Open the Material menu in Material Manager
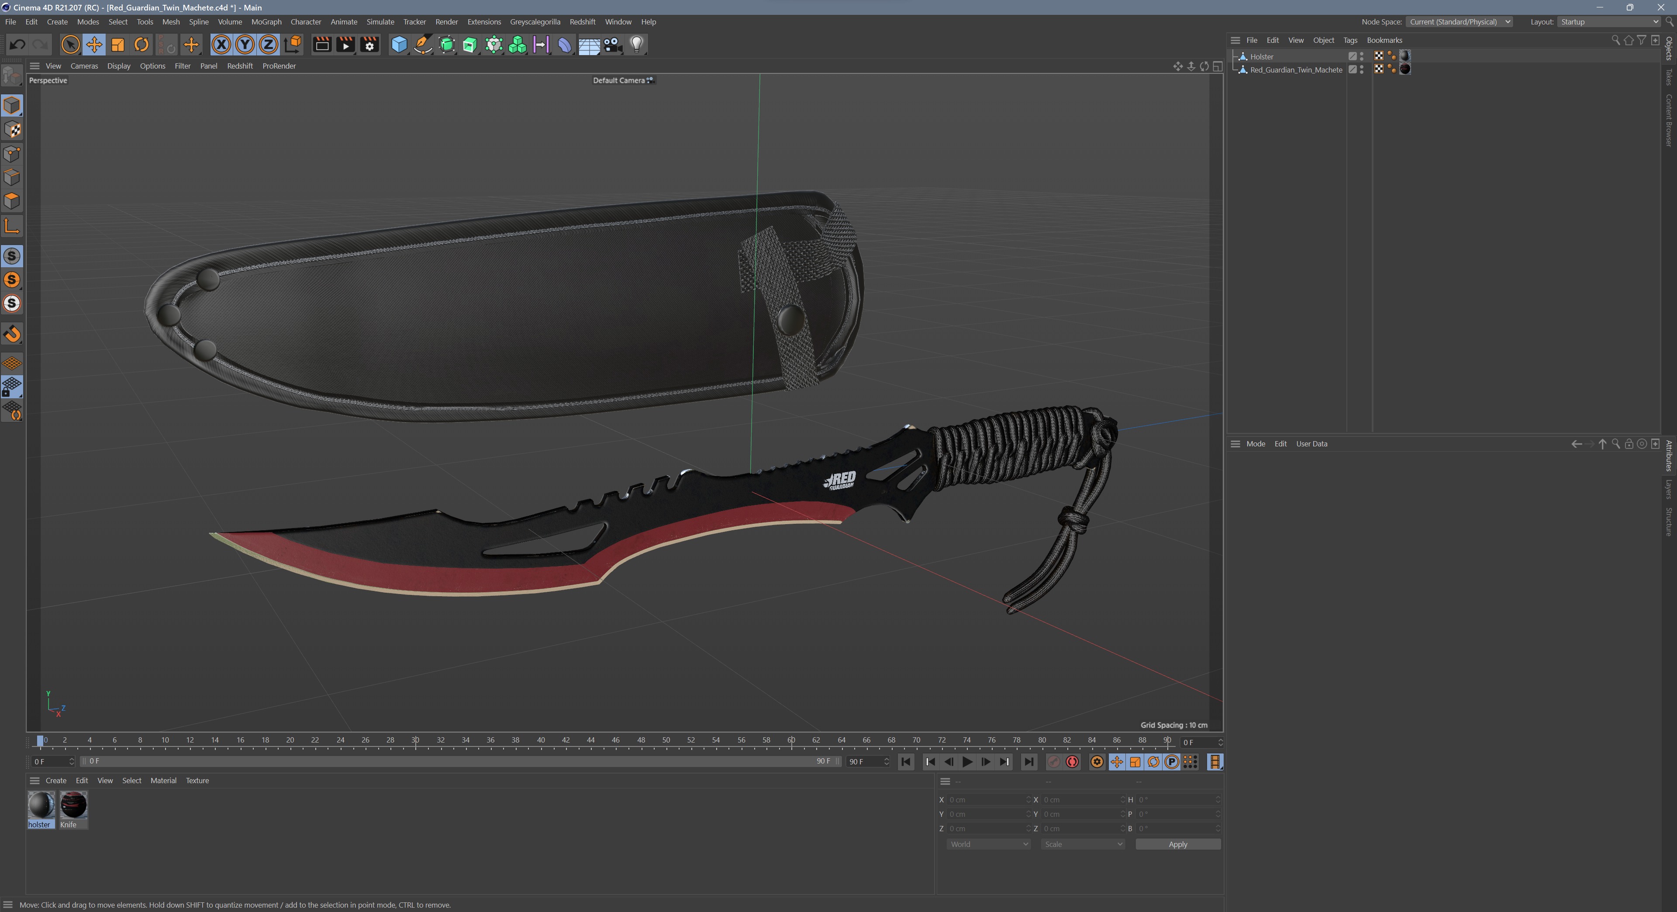The height and width of the screenshot is (912, 1677). coord(163,781)
